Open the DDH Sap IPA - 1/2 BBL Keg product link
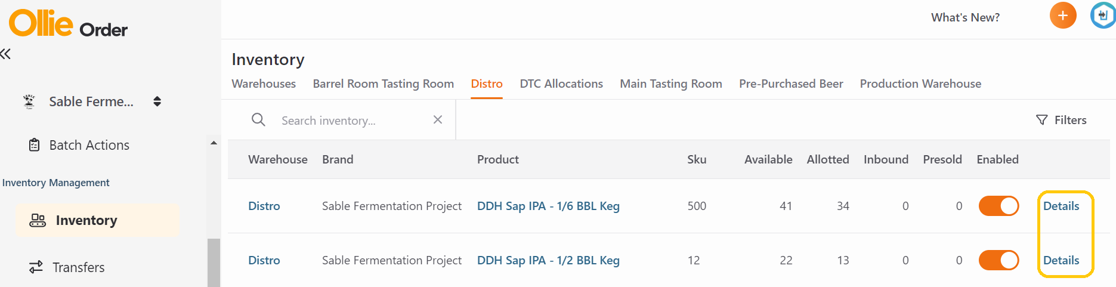This screenshot has width=1116, height=287. tap(548, 260)
